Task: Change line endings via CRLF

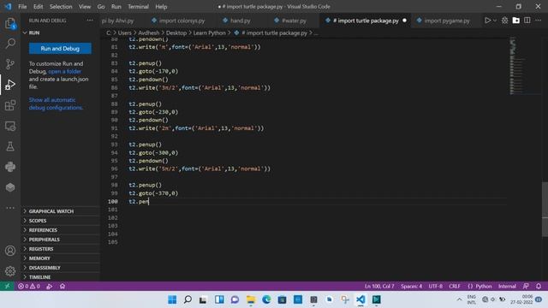Action: [x=455, y=286]
